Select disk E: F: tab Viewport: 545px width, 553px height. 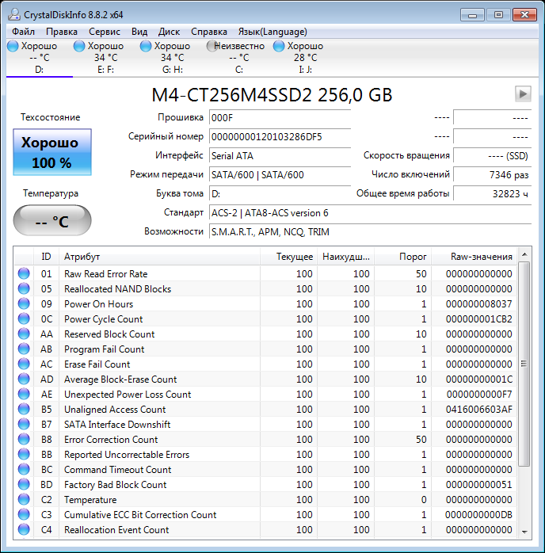[106, 58]
